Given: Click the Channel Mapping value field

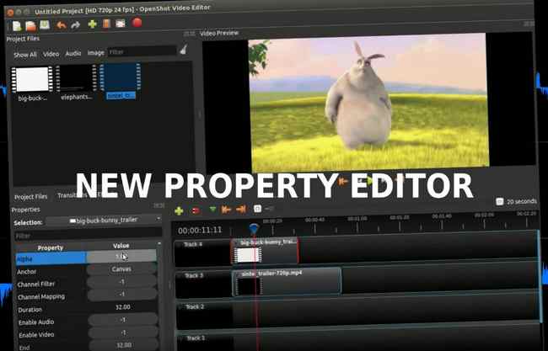Looking at the screenshot, I should (122, 294).
